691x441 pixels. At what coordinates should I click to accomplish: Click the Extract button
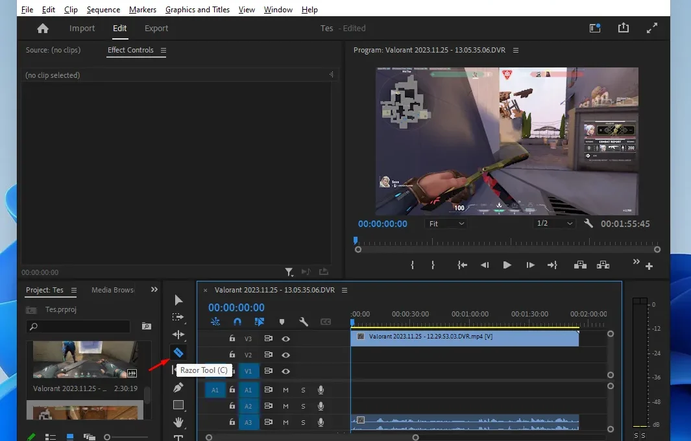[x=603, y=265]
